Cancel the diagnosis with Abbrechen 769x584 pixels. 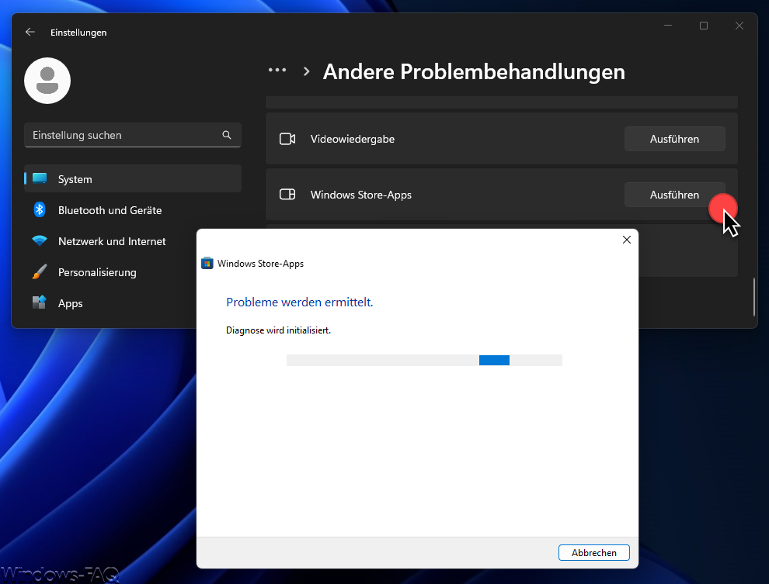[594, 553]
